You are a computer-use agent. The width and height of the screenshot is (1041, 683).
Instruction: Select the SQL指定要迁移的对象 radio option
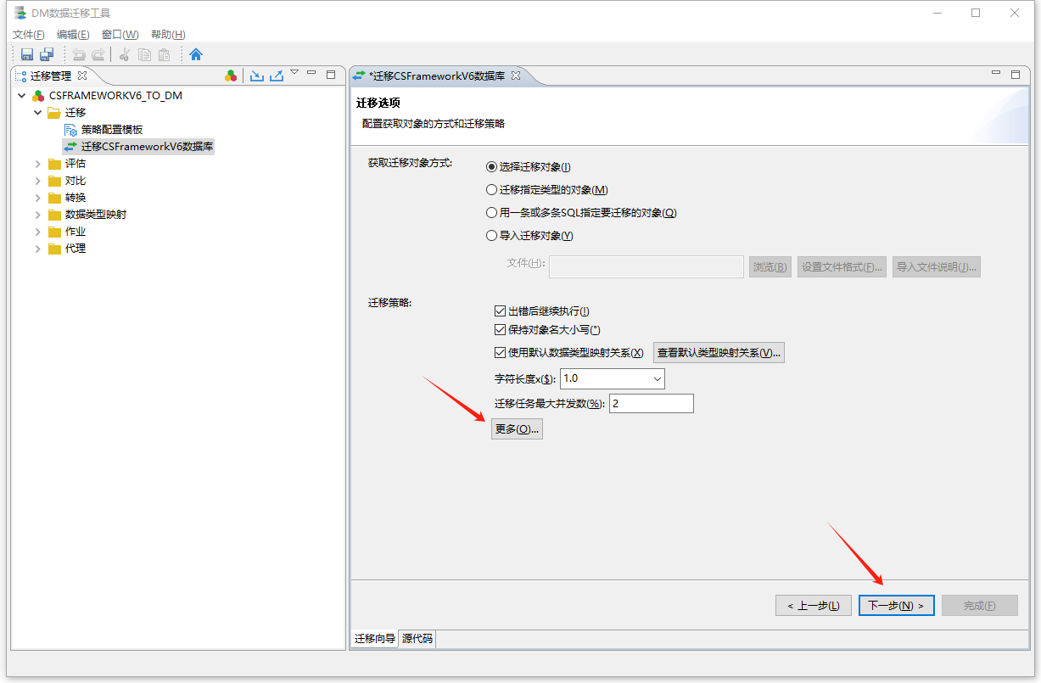point(491,213)
